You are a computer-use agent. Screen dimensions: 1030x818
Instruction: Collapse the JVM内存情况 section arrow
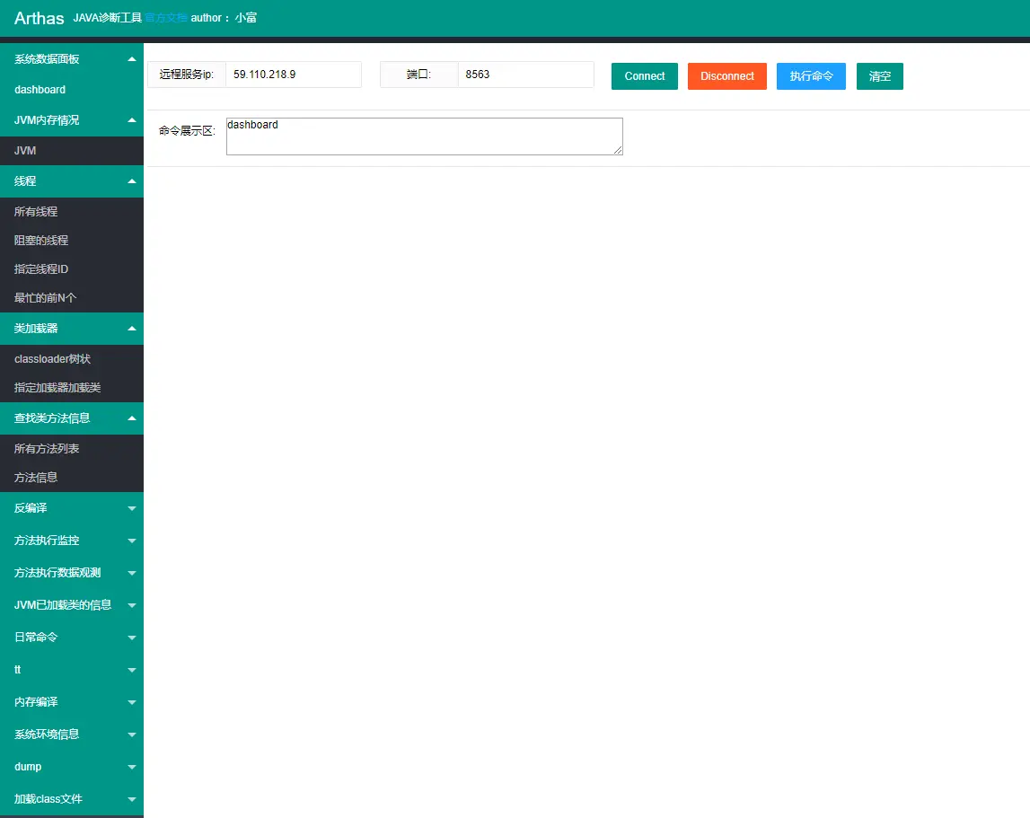click(131, 120)
